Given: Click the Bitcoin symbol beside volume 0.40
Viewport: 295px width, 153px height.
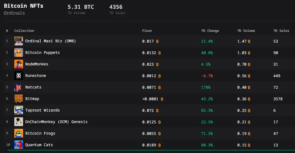Looking at the screenshot, I should 249,88.
